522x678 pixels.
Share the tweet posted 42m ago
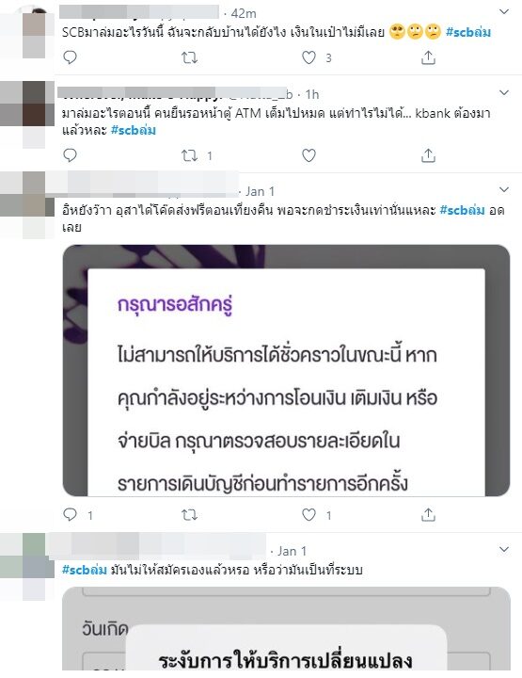point(428,57)
